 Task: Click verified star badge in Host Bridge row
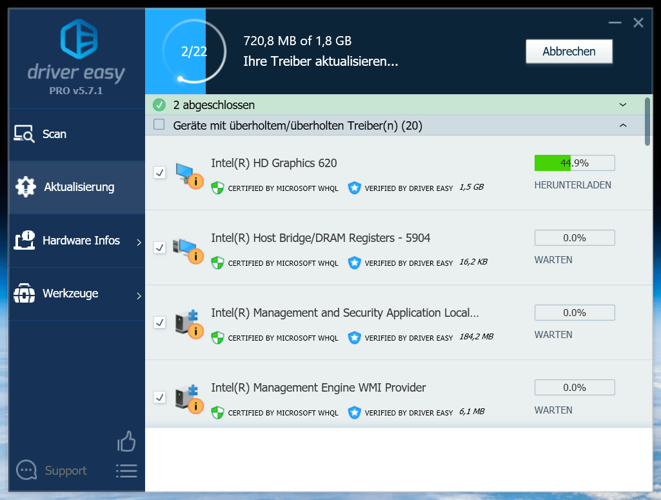coord(354,263)
